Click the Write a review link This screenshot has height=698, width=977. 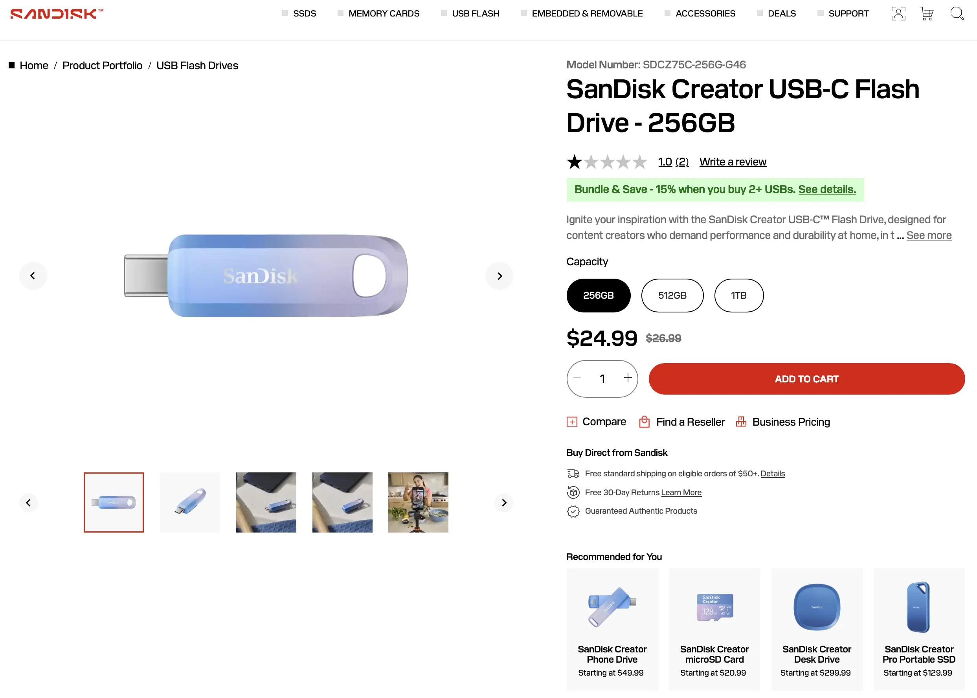tap(733, 162)
